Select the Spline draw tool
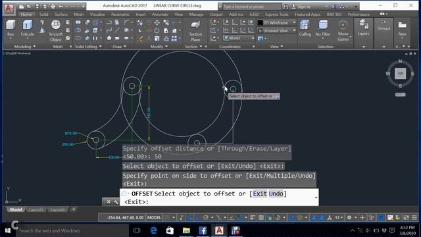 pyautogui.click(x=109, y=30)
